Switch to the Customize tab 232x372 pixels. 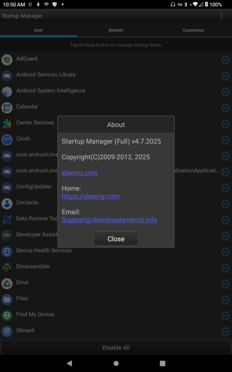pos(193,30)
